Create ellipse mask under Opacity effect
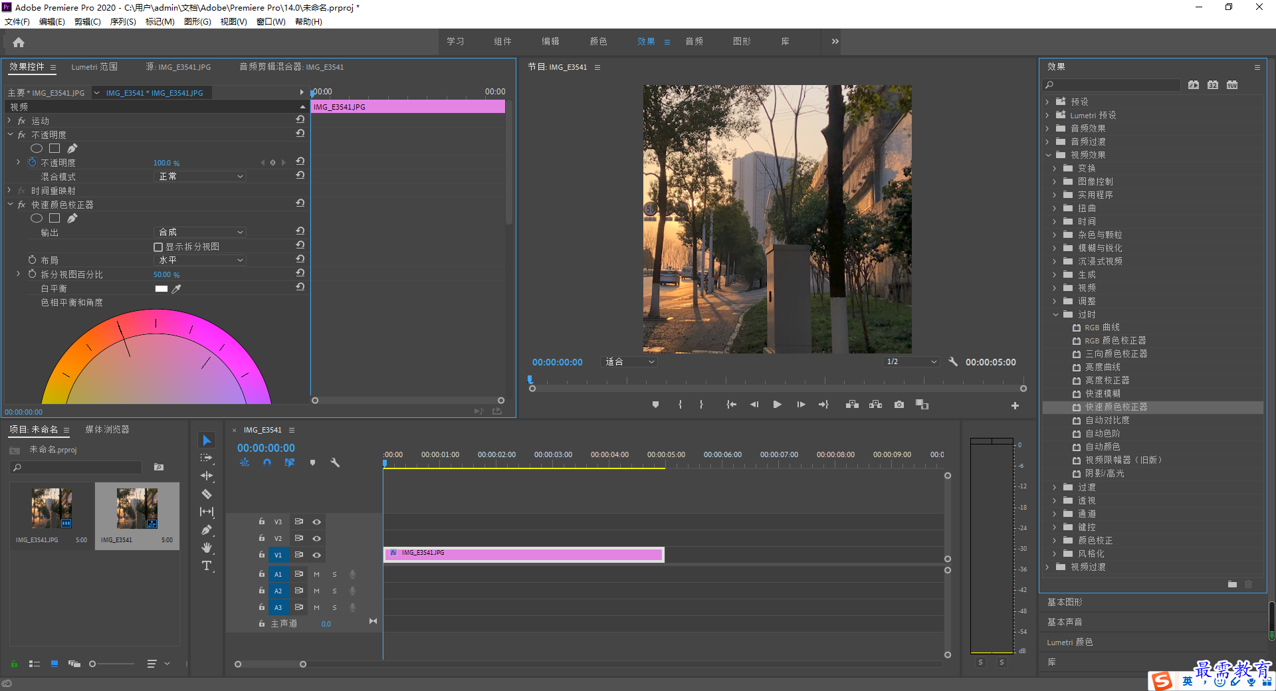1276x691 pixels. pos(37,149)
